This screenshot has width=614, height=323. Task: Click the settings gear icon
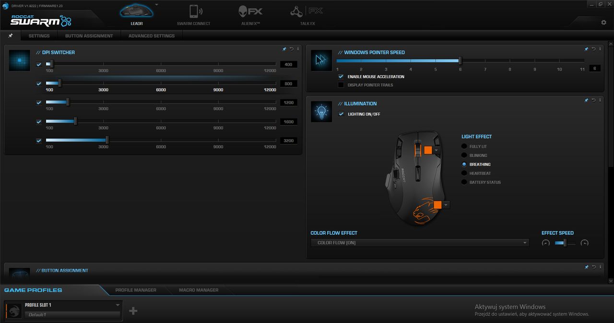coord(604,23)
